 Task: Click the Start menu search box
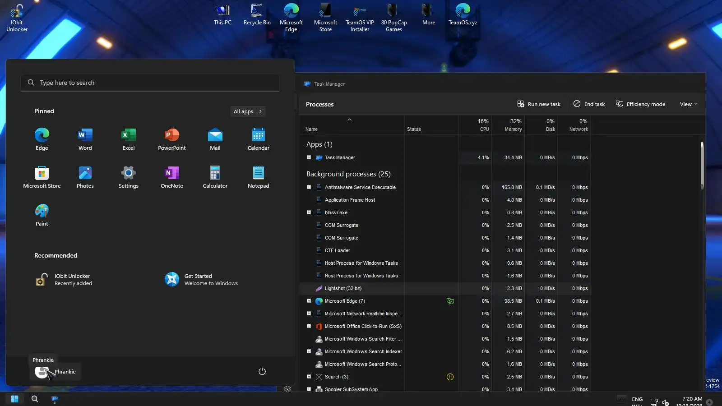(x=150, y=83)
